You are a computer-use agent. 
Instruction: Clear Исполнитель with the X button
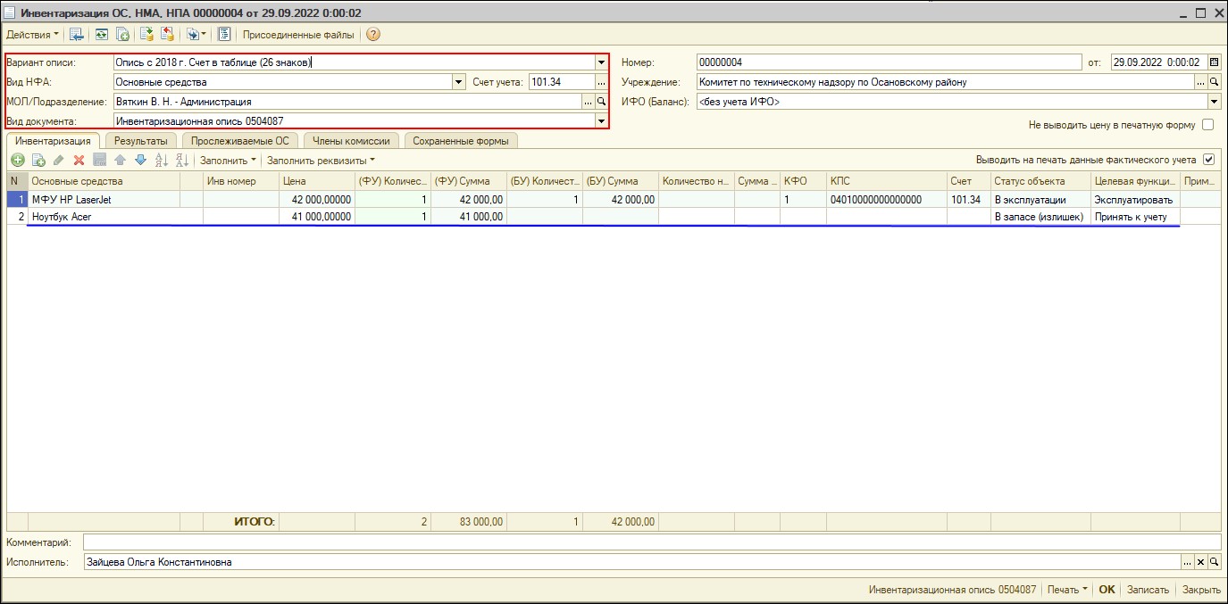click(x=1201, y=562)
